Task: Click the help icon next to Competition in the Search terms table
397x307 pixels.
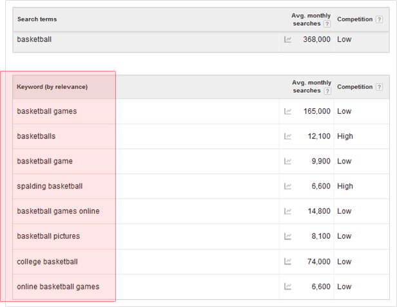Action: click(380, 20)
